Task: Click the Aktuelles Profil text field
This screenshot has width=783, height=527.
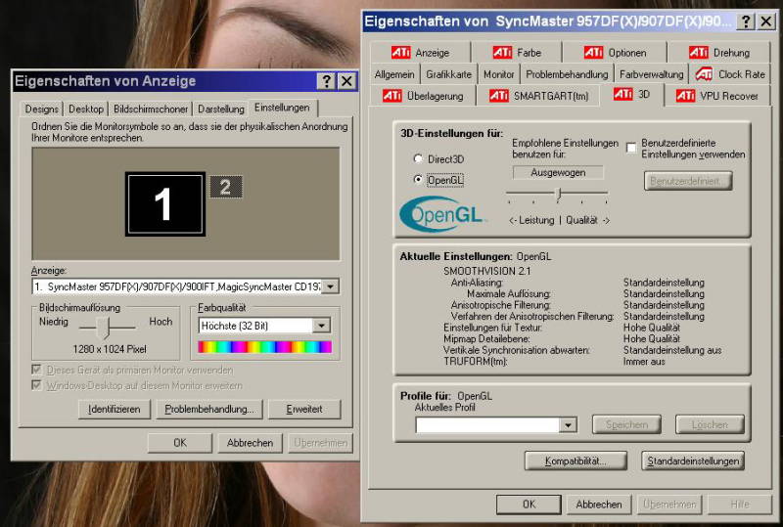Action: (x=487, y=424)
